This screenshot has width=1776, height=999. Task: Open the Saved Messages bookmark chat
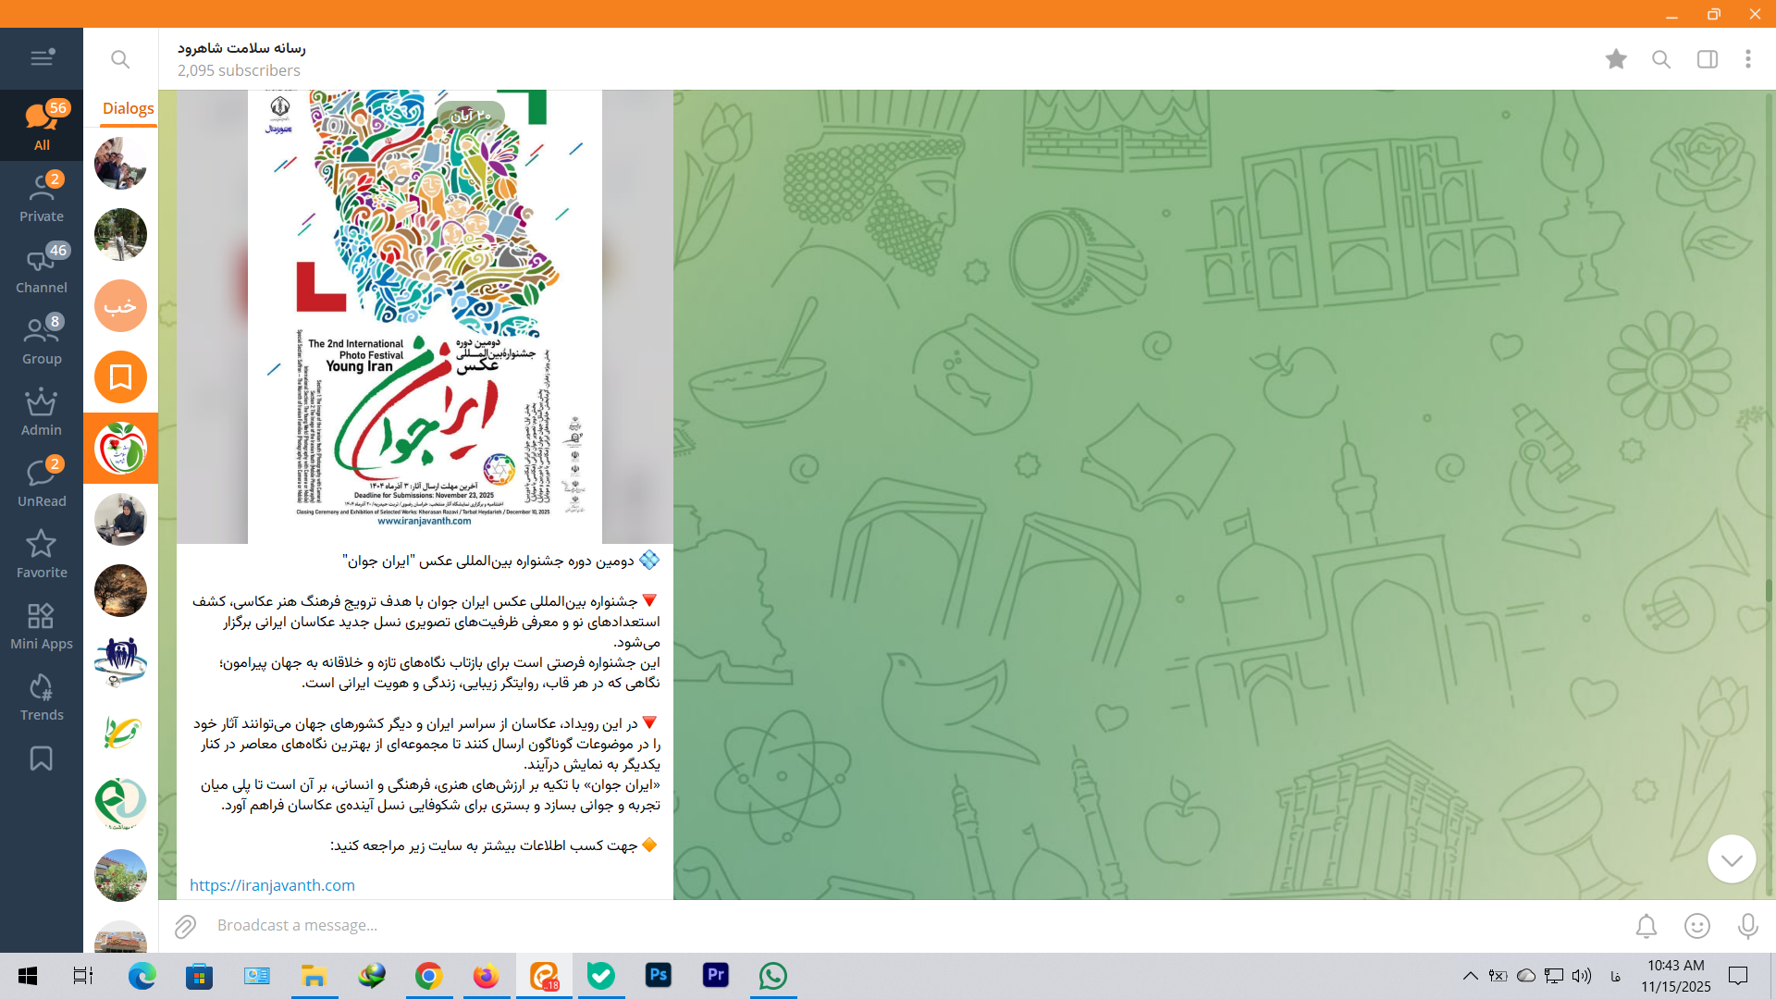point(120,377)
